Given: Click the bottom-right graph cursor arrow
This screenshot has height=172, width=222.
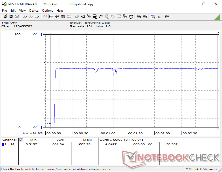Looking at the screenshot, I should pos(218,128).
